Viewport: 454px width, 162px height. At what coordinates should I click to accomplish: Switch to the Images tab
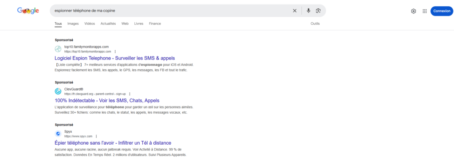[73, 24]
